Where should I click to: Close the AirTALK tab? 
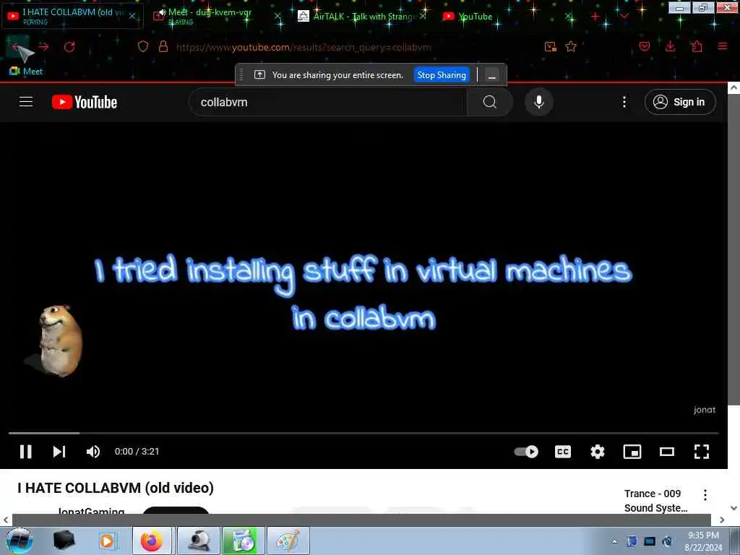(423, 16)
